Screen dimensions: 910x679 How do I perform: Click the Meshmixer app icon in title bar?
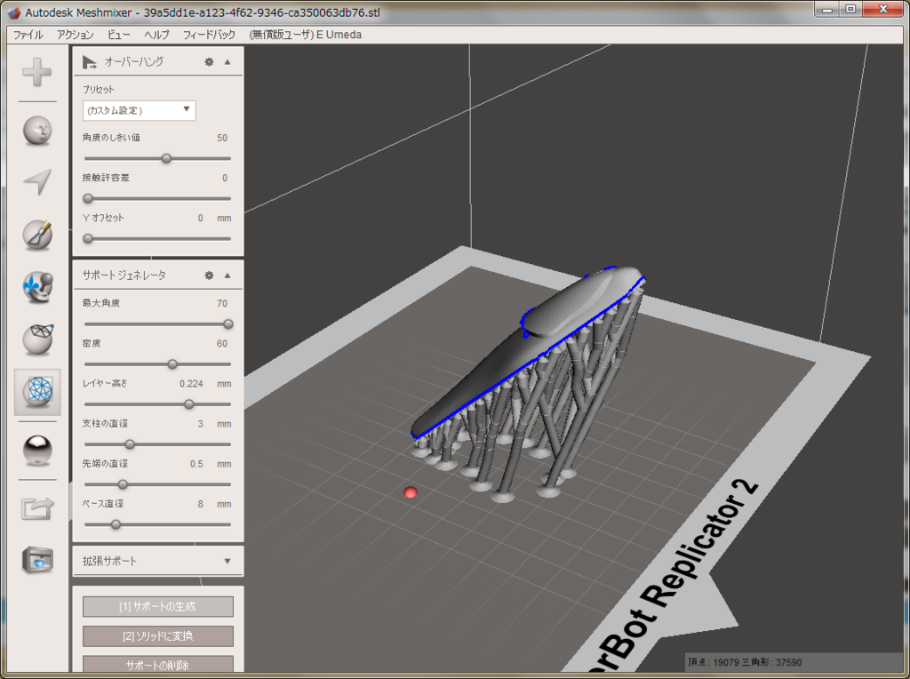pos(12,12)
